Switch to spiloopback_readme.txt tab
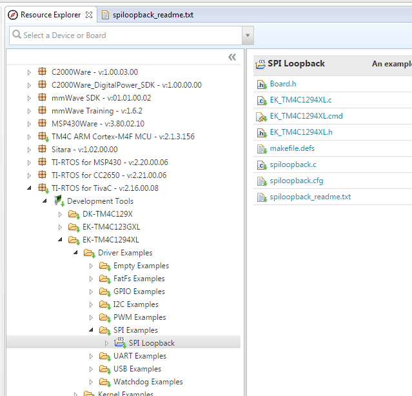Viewport: 412px width, 396px height. 148,15
